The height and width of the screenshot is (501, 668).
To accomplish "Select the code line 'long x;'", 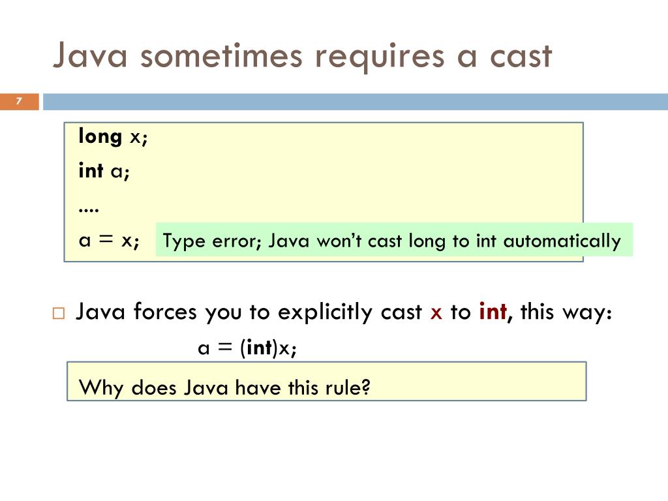I will (113, 137).
